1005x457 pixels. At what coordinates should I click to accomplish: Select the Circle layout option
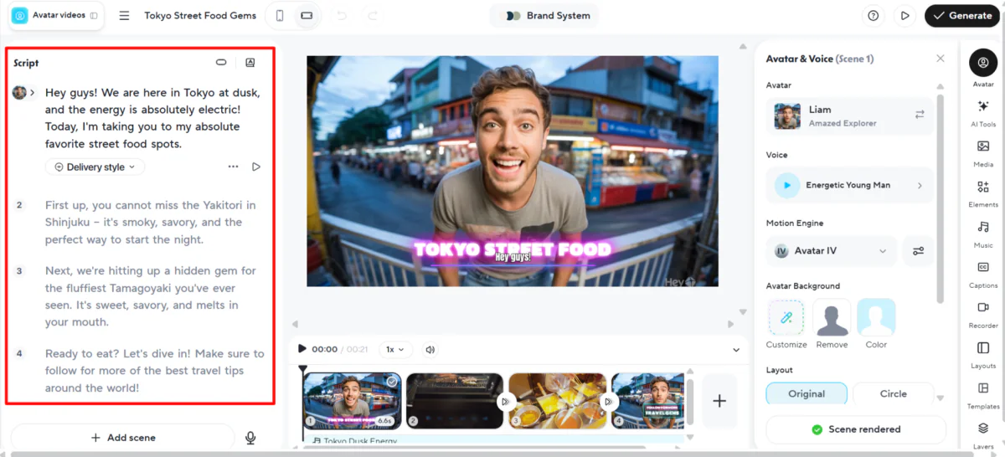pyautogui.click(x=893, y=393)
